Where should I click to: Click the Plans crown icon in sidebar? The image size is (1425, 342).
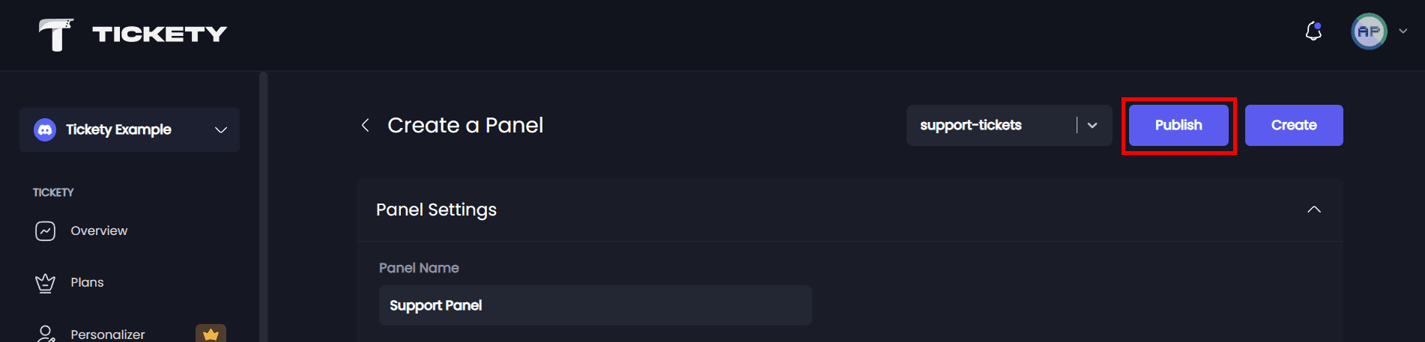coord(45,283)
